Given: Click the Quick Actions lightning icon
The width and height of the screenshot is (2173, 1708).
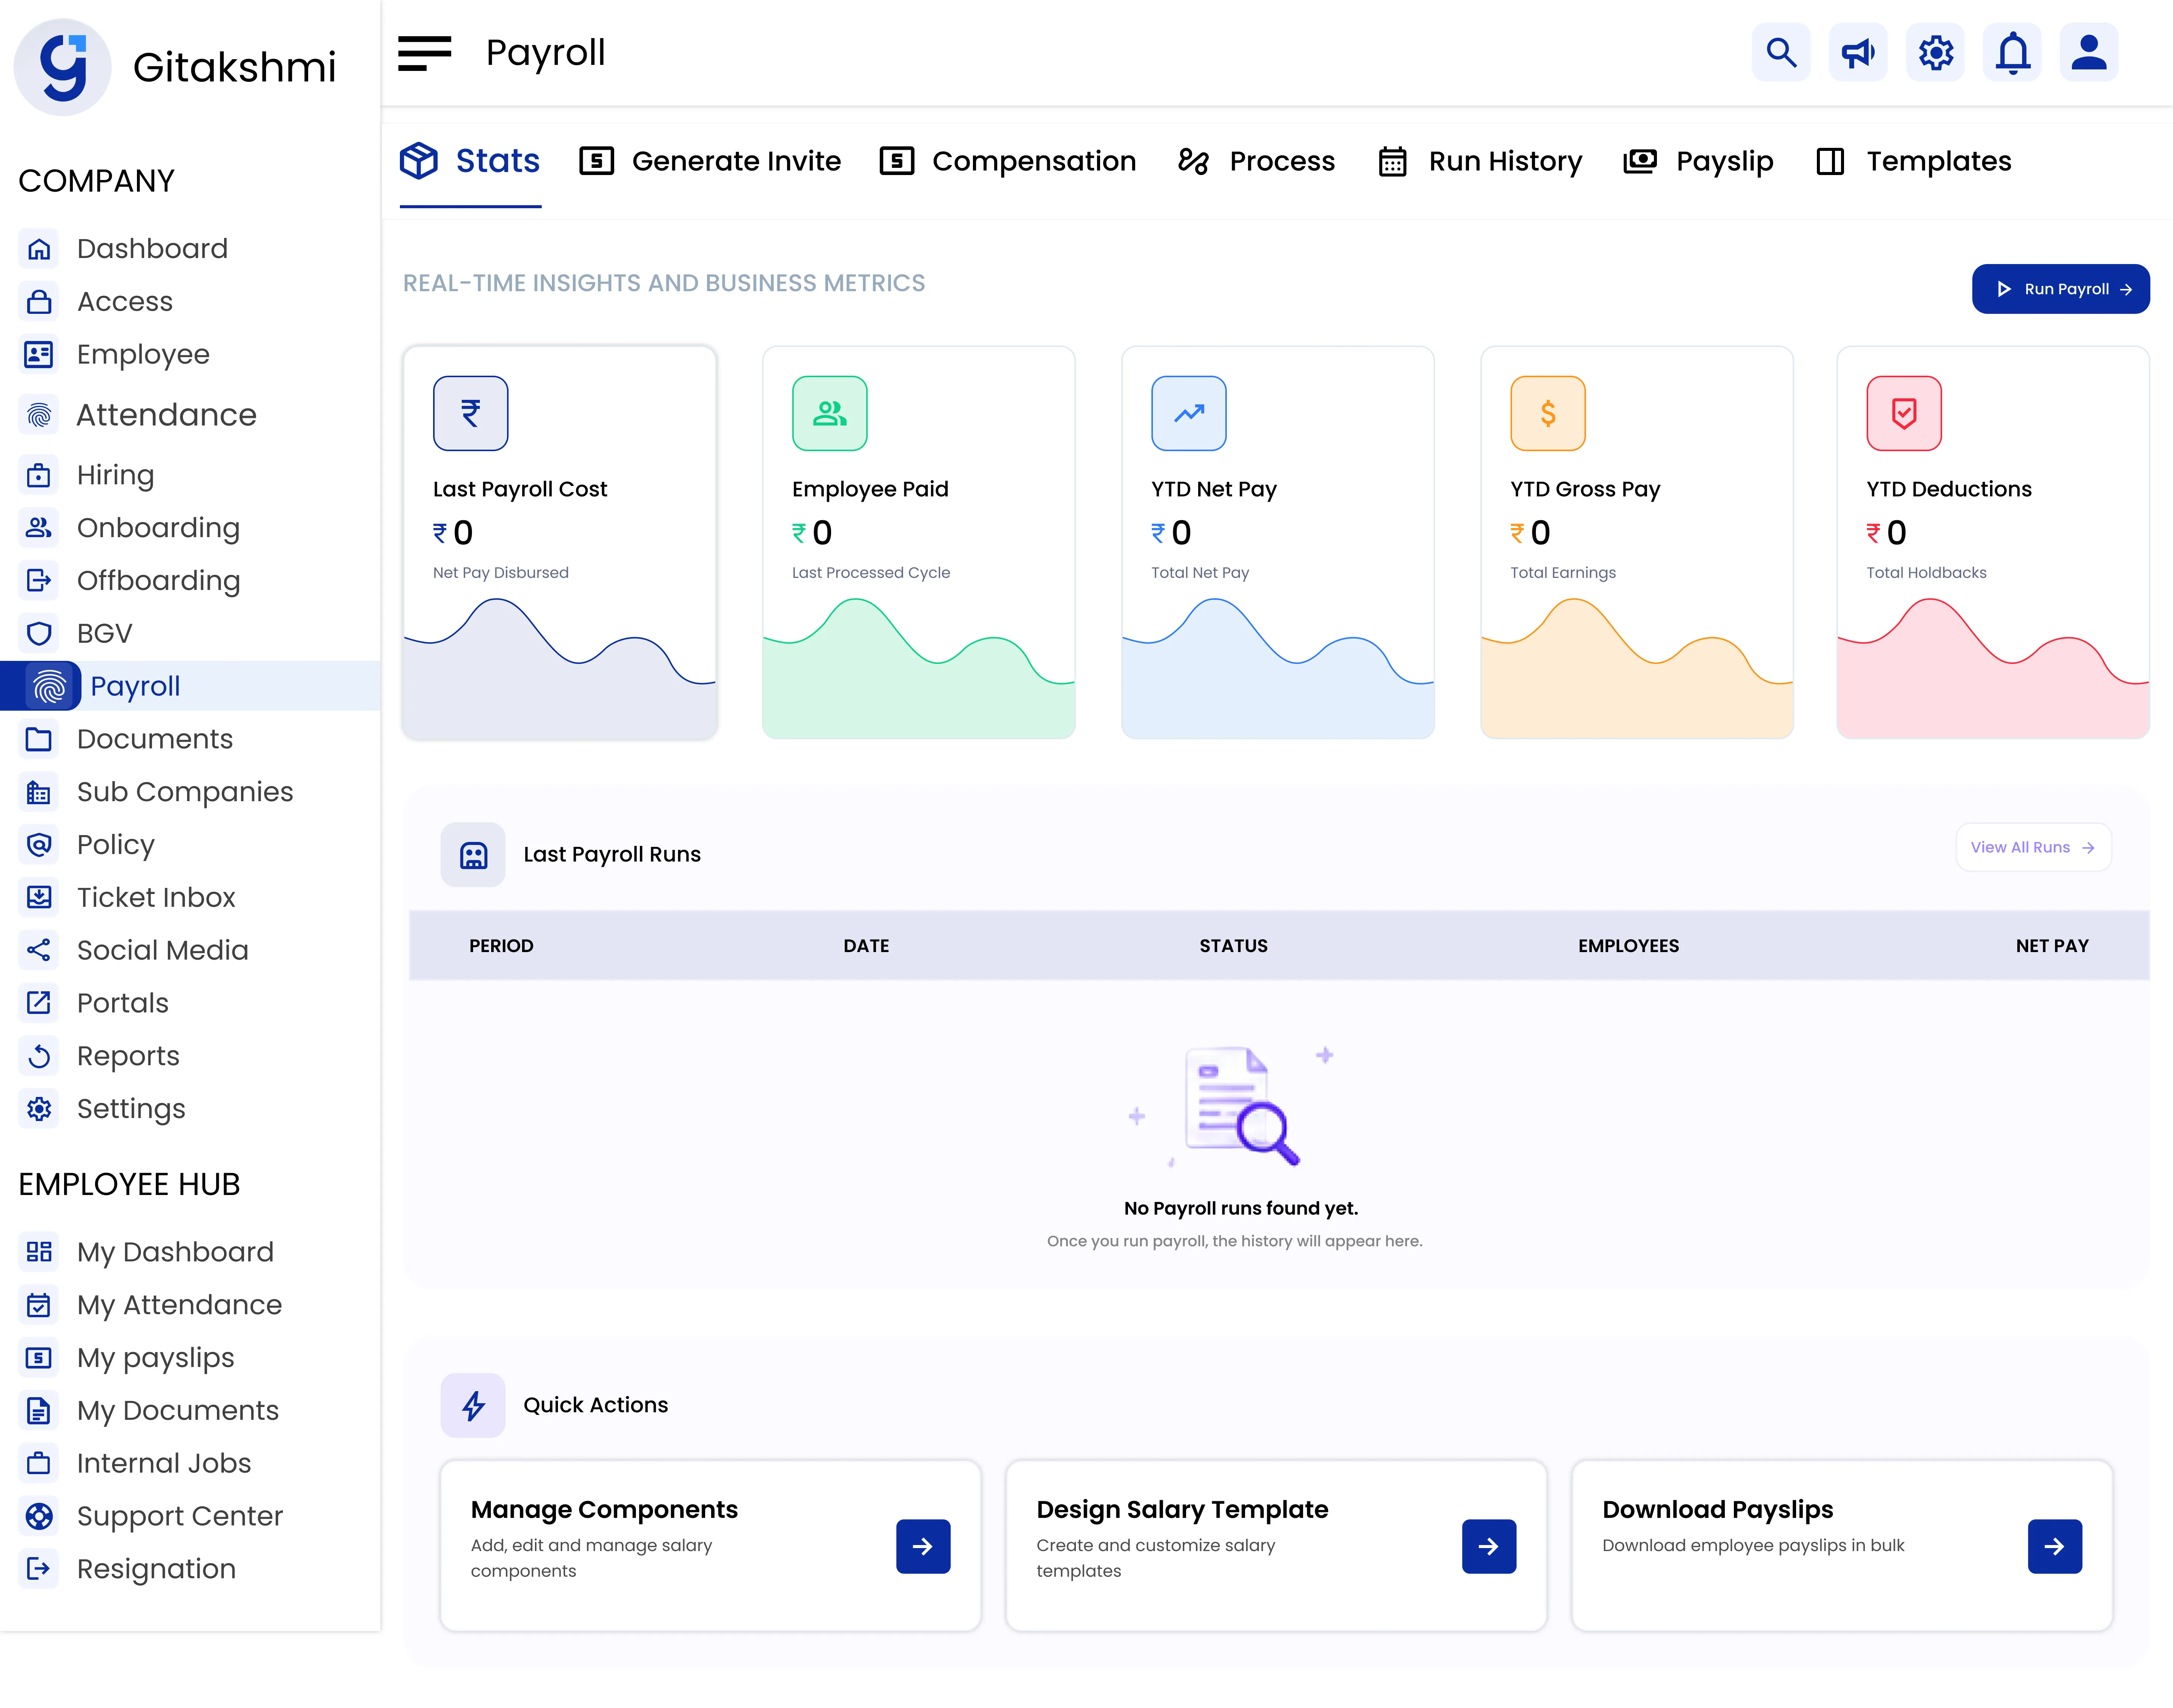Looking at the screenshot, I should tap(473, 1405).
